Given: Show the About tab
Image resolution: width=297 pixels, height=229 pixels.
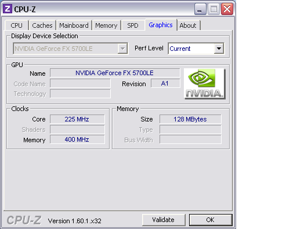Looking at the screenshot, I should pyautogui.click(x=188, y=25).
